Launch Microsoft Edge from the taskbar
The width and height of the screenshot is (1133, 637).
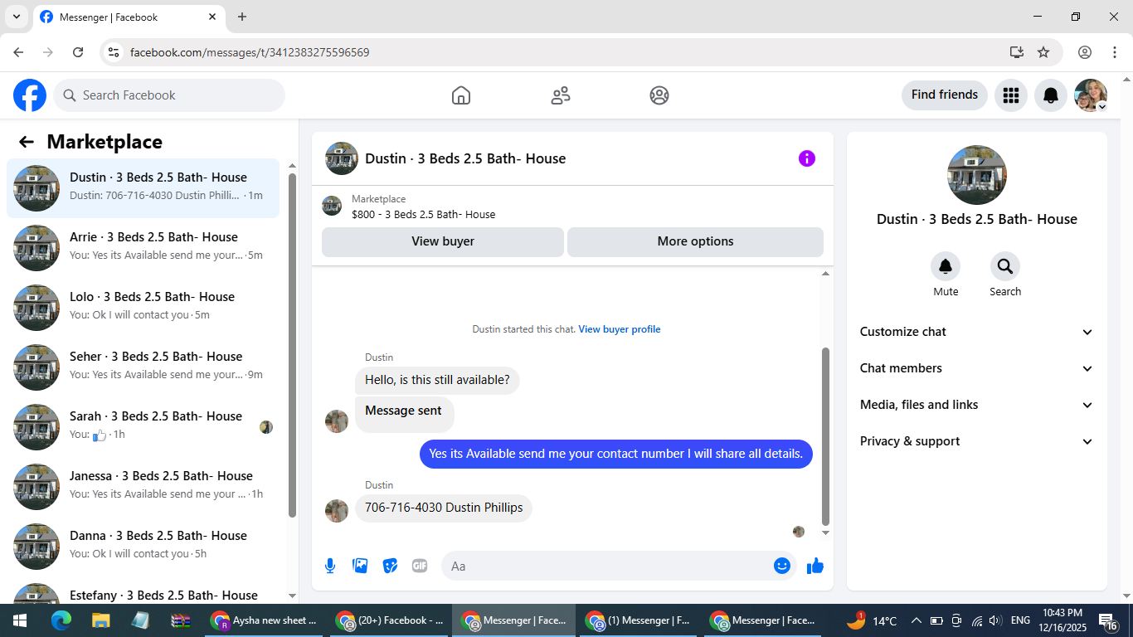(x=61, y=620)
